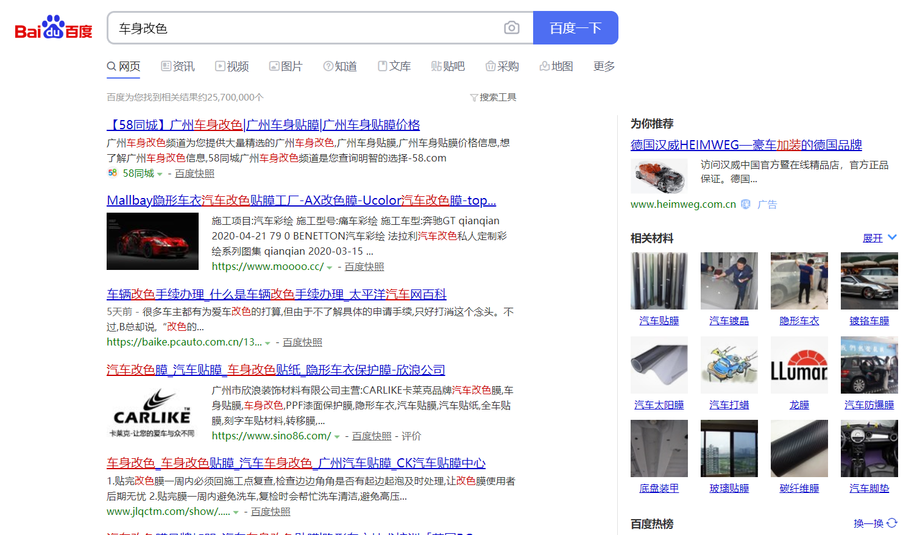Viewport: 917px width, 535px height.
Task: Open 知道 Q&A search
Action: [340, 66]
